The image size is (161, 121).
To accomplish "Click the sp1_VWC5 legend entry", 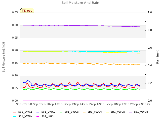I will coord(115,112).
